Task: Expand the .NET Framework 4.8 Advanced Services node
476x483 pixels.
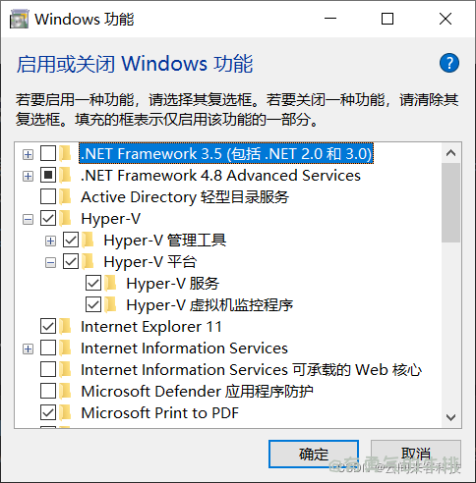Action: 29,176
